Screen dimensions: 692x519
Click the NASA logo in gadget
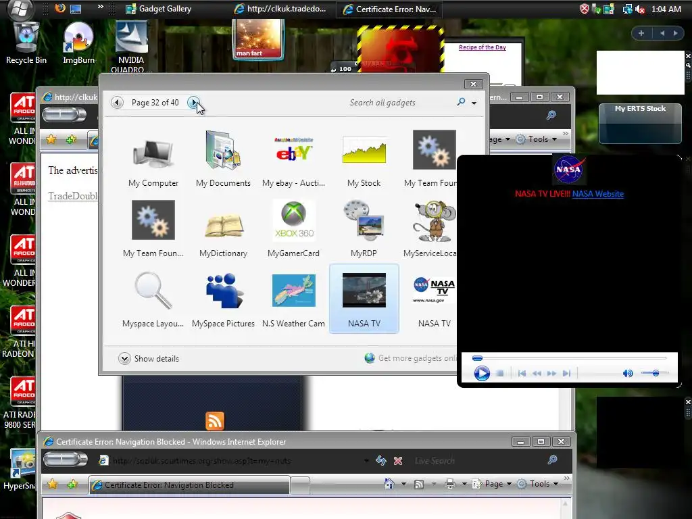point(568,169)
